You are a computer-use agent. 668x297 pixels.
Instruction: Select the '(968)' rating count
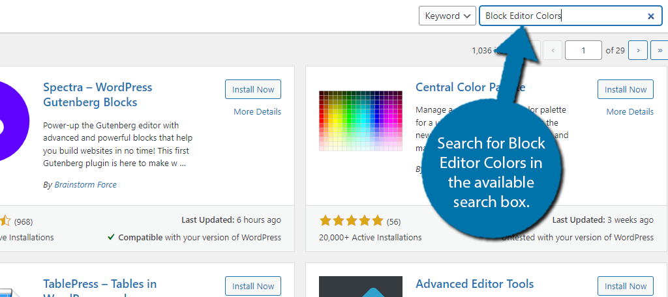(x=23, y=221)
